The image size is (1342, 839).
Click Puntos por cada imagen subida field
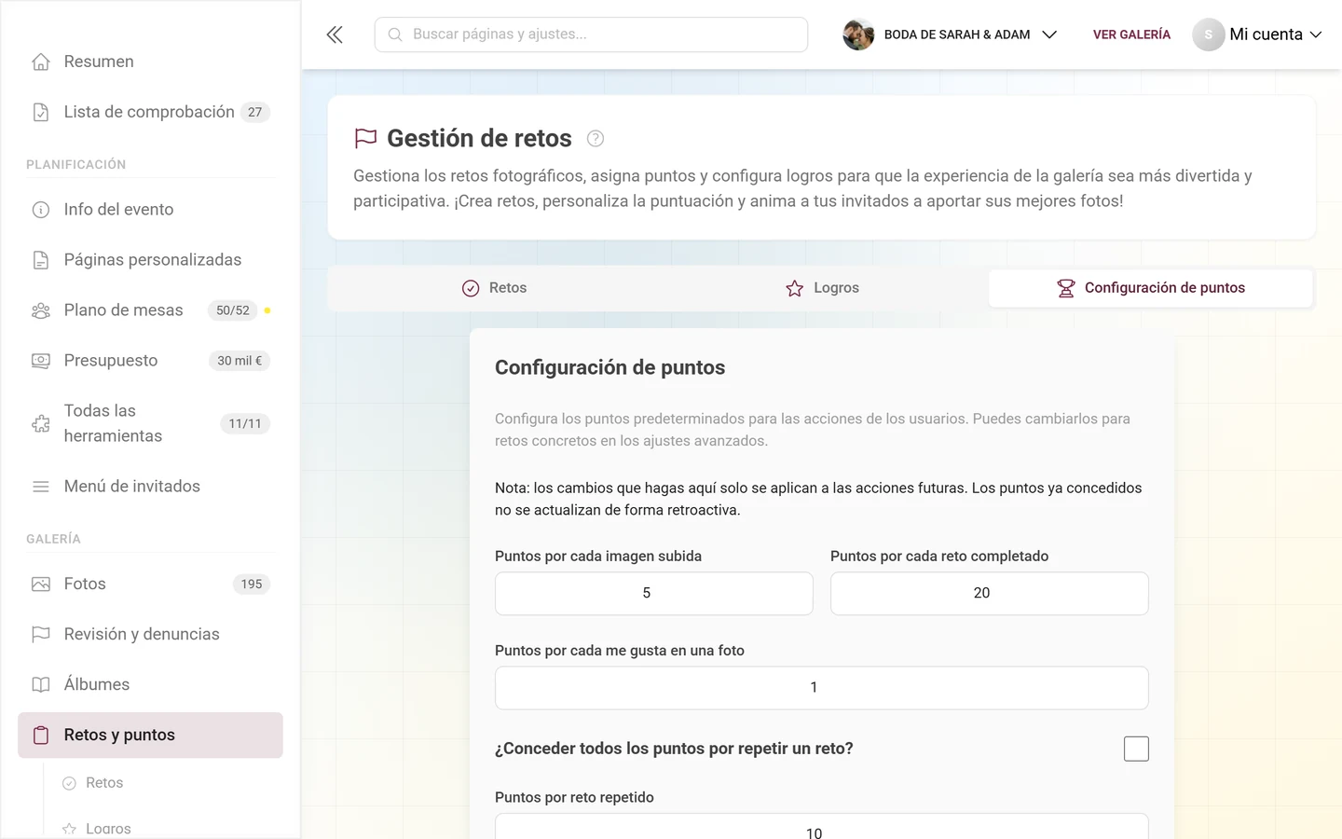[x=654, y=593]
